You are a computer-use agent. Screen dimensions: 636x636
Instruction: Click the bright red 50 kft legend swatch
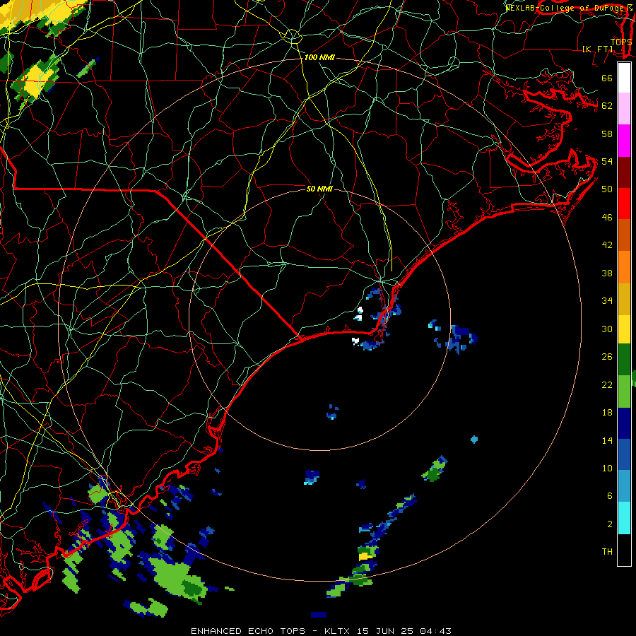[x=624, y=204]
